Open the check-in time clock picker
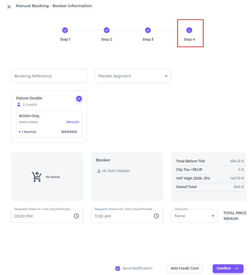The width and height of the screenshot is (252, 275). pyautogui.click(x=76, y=216)
